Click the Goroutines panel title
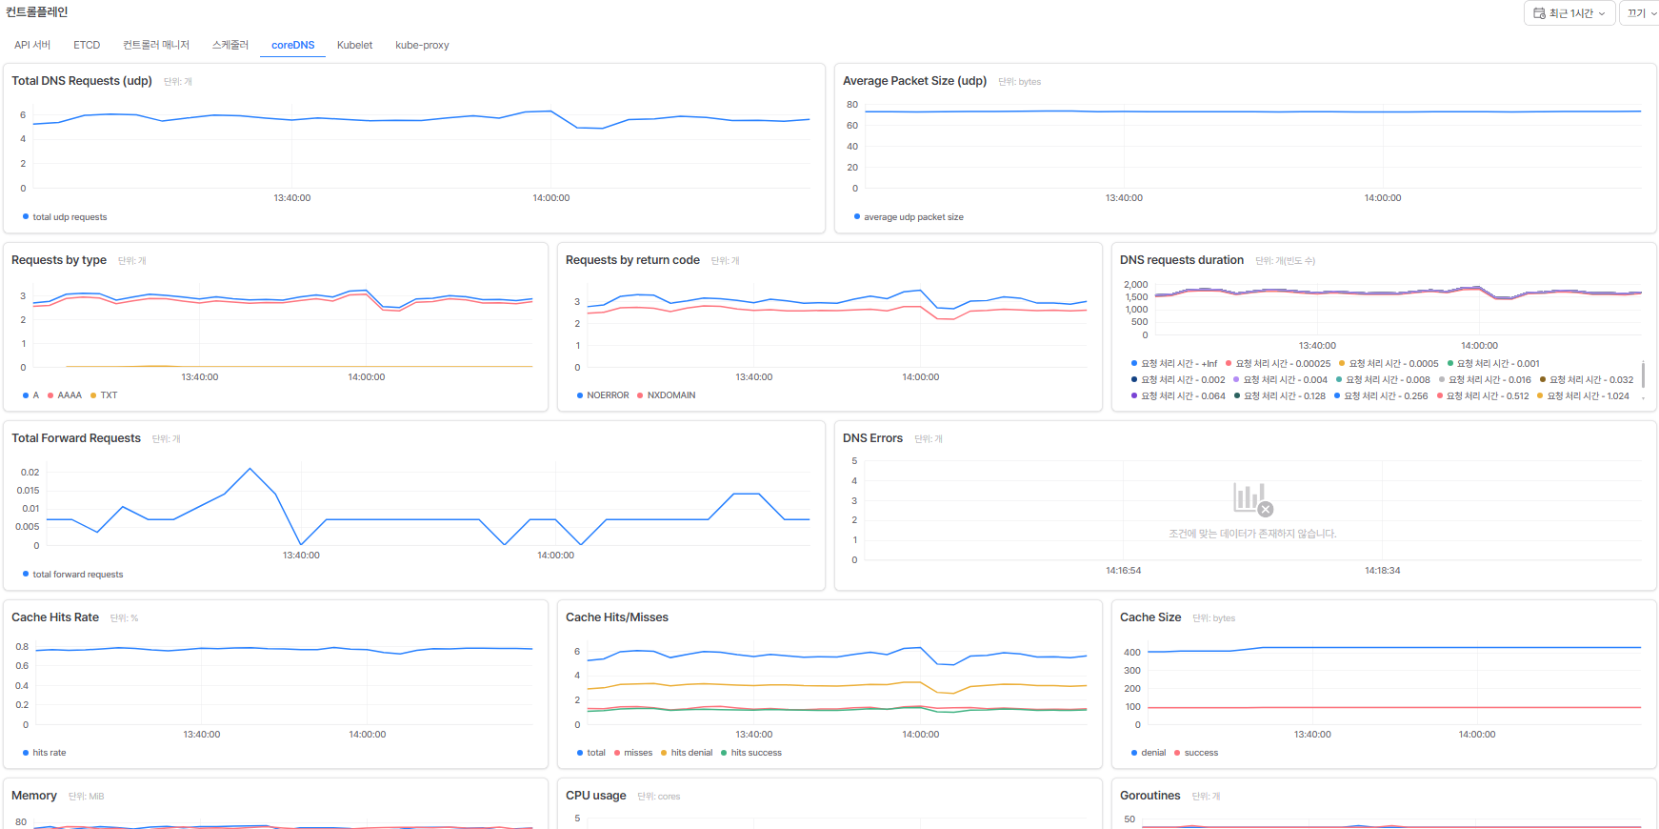The height and width of the screenshot is (829, 1659). [x=1150, y=796]
